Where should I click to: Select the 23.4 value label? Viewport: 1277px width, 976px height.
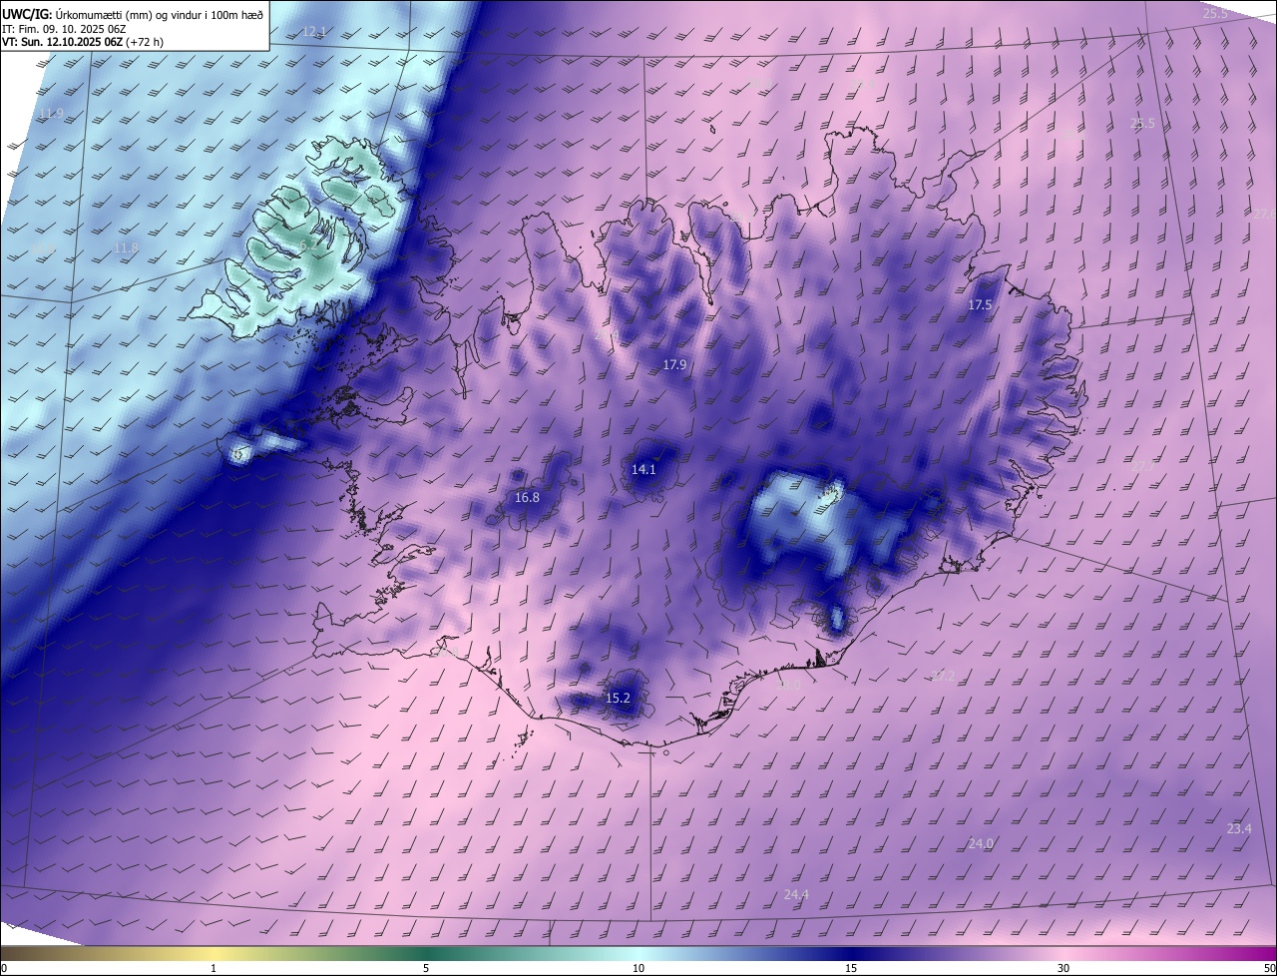coord(1239,829)
